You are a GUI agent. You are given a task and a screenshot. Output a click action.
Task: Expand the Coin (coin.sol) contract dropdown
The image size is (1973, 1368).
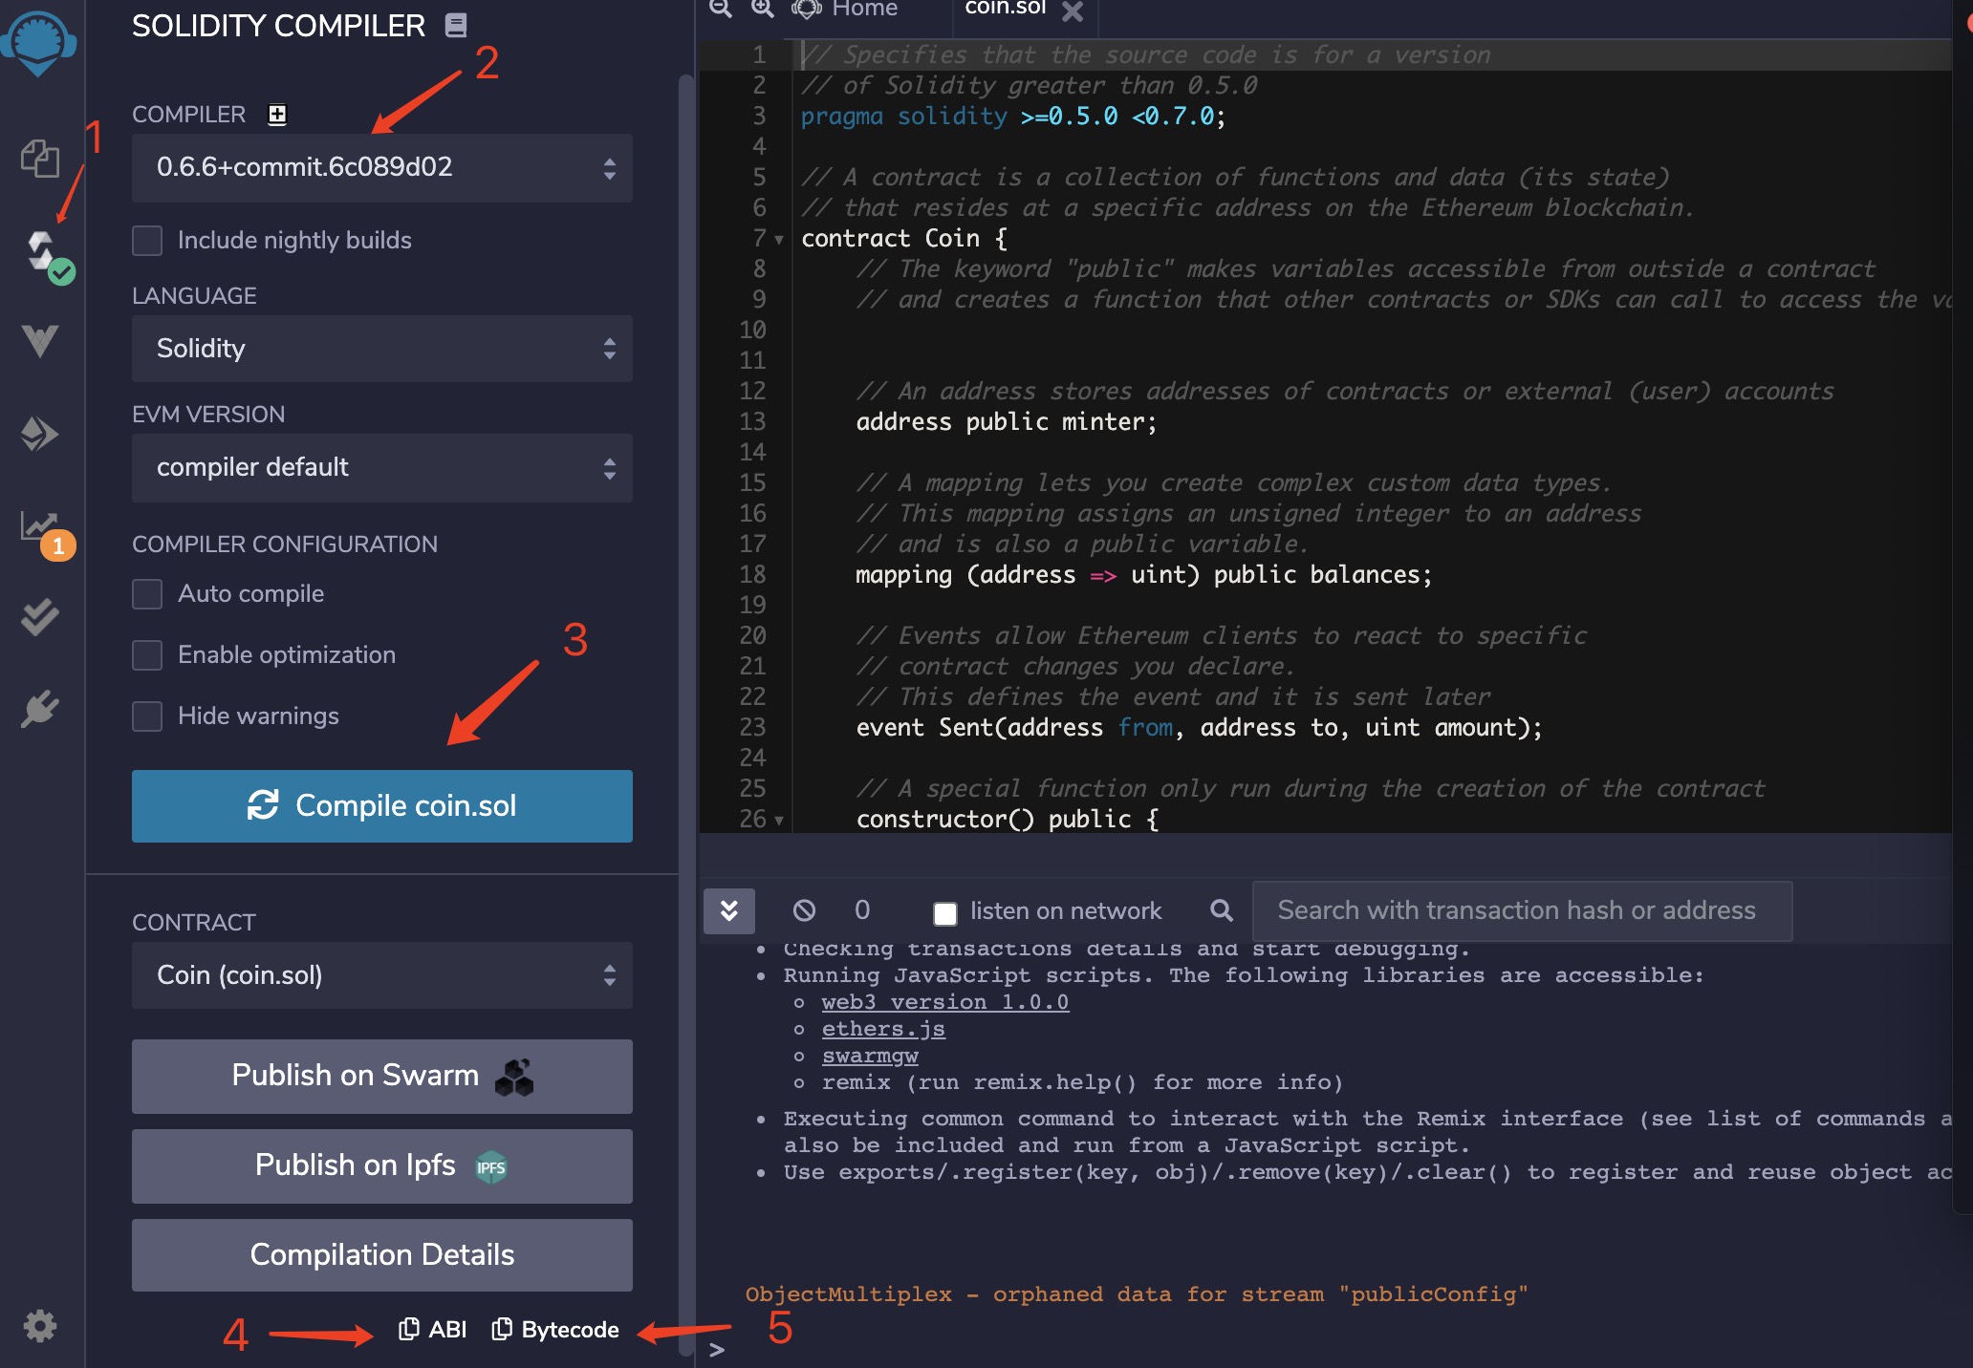[381, 975]
